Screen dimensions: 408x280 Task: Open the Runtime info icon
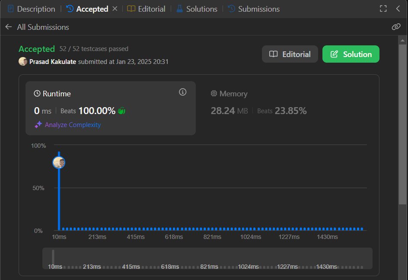click(x=183, y=92)
